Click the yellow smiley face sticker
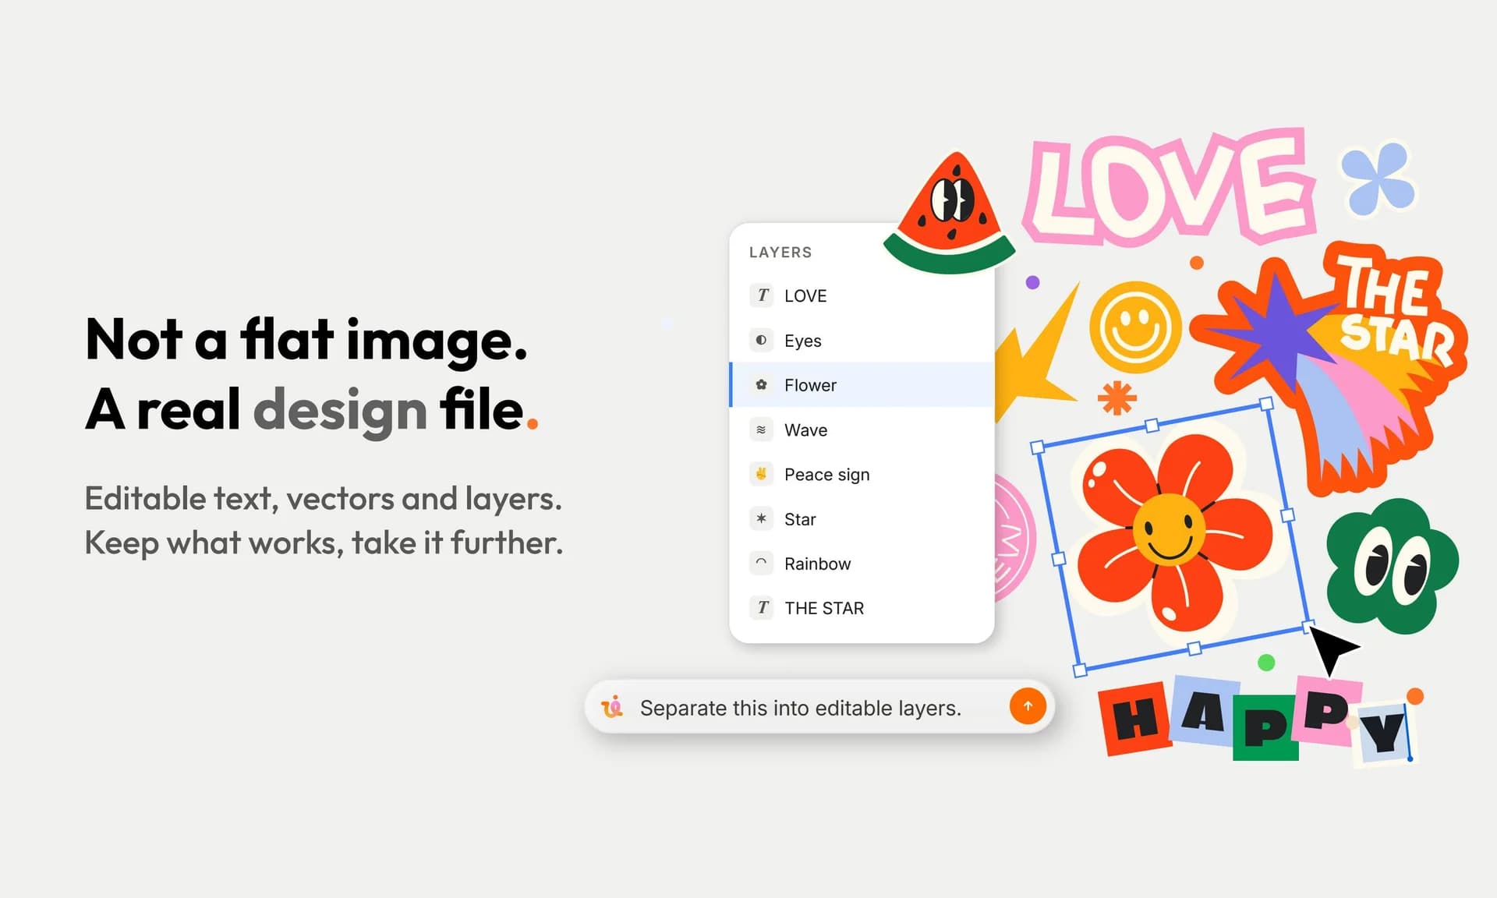The height and width of the screenshot is (898, 1497). pos(1135,327)
